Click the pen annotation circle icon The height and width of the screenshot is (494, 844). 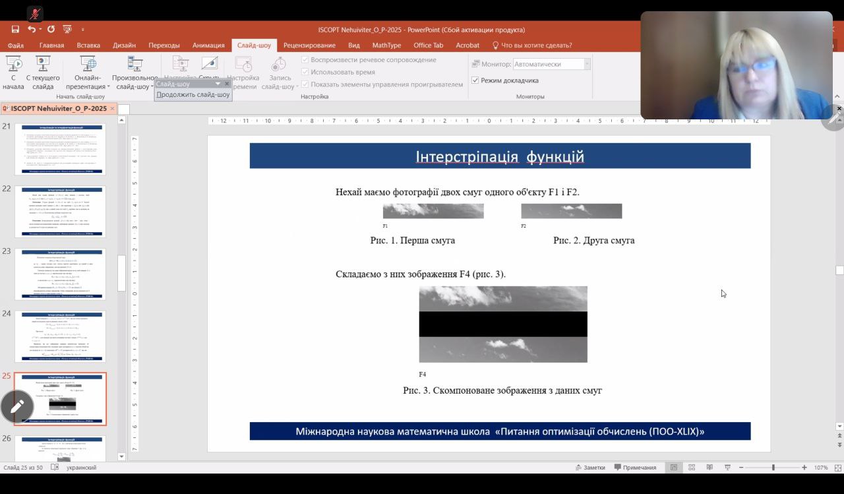coord(17,406)
